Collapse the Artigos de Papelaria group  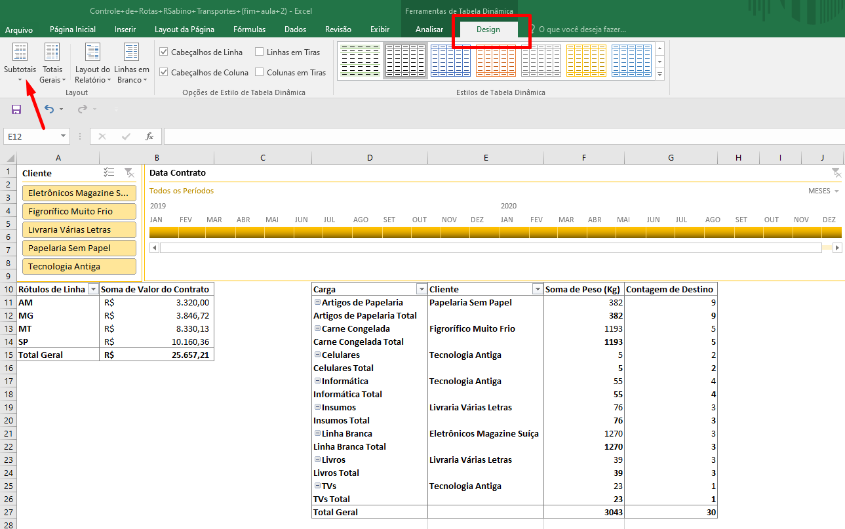(x=317, y=302)
